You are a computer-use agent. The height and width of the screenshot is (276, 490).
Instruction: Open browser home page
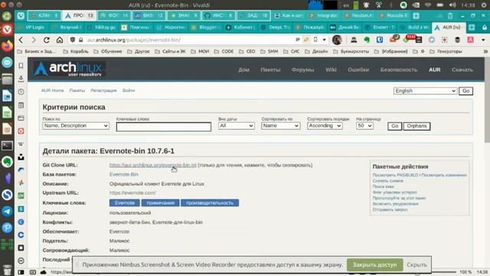point(60,40)
